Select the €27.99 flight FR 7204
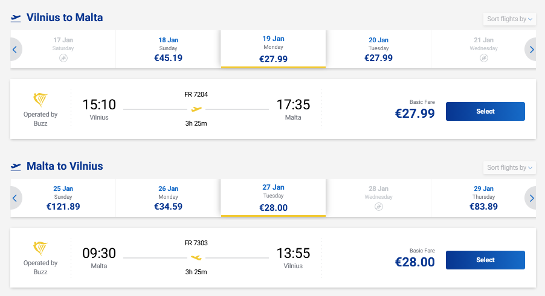 pos(485,112)
